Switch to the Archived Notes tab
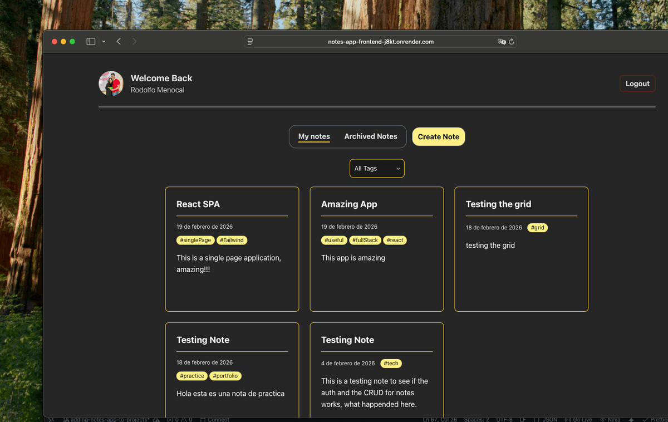The width and height of the screenshot is (668, 422). point(371,136)
